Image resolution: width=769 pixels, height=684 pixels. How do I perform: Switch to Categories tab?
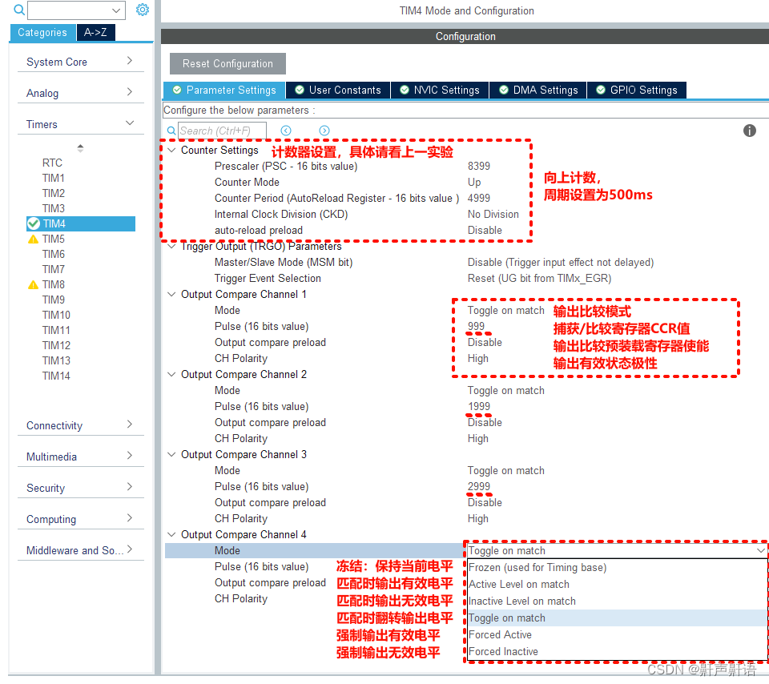42,32
